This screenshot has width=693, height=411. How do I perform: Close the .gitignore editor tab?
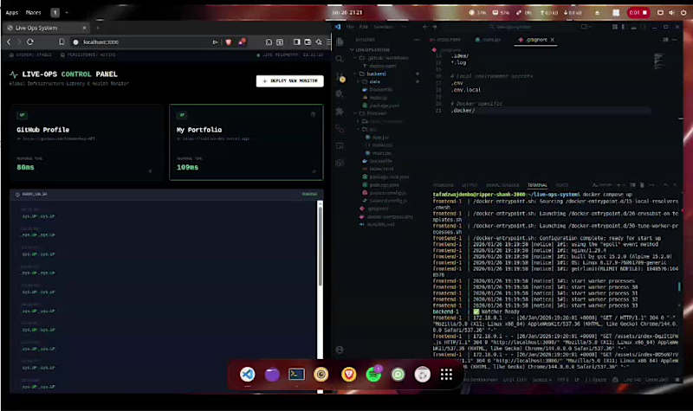[553, 40]
